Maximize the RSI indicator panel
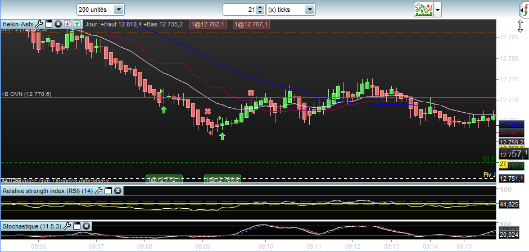 point(108,191)
